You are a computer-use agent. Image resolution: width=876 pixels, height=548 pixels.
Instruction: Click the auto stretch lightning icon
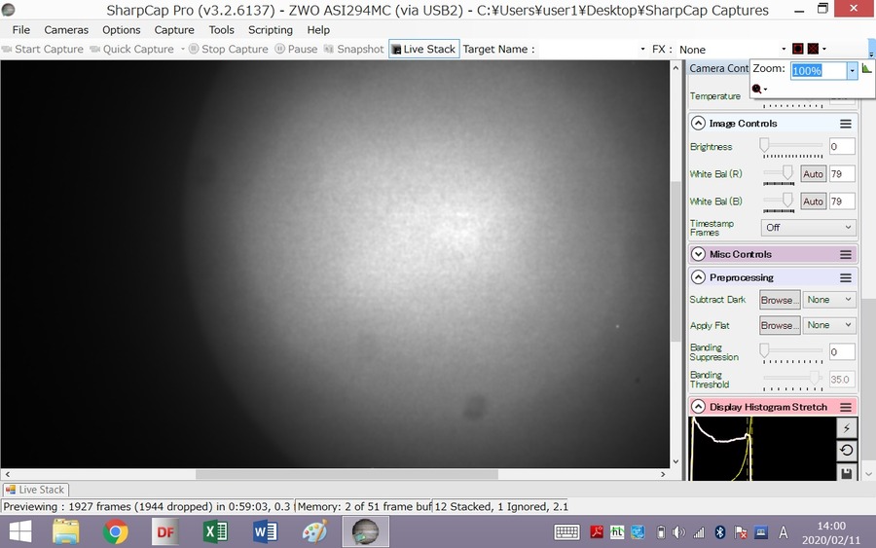(847, 428)
